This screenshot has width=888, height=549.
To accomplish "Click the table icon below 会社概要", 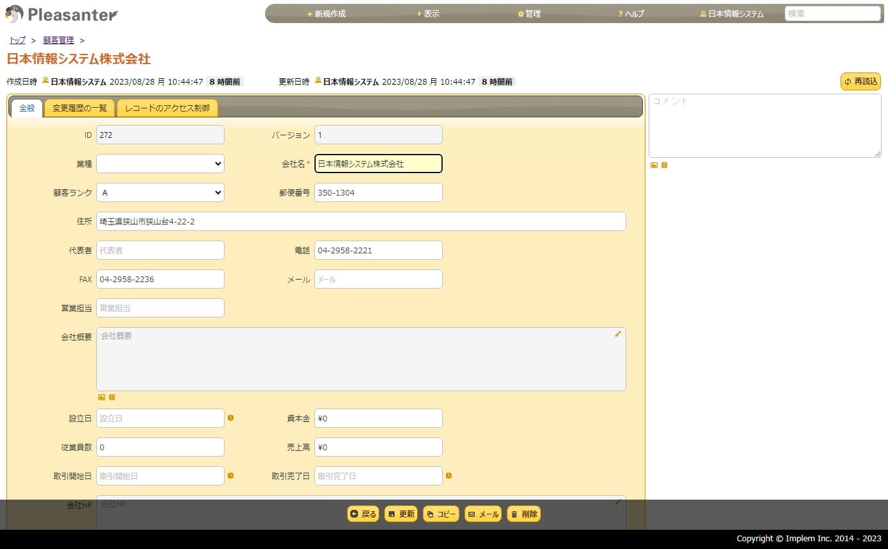I will click(x=112, y=398).
